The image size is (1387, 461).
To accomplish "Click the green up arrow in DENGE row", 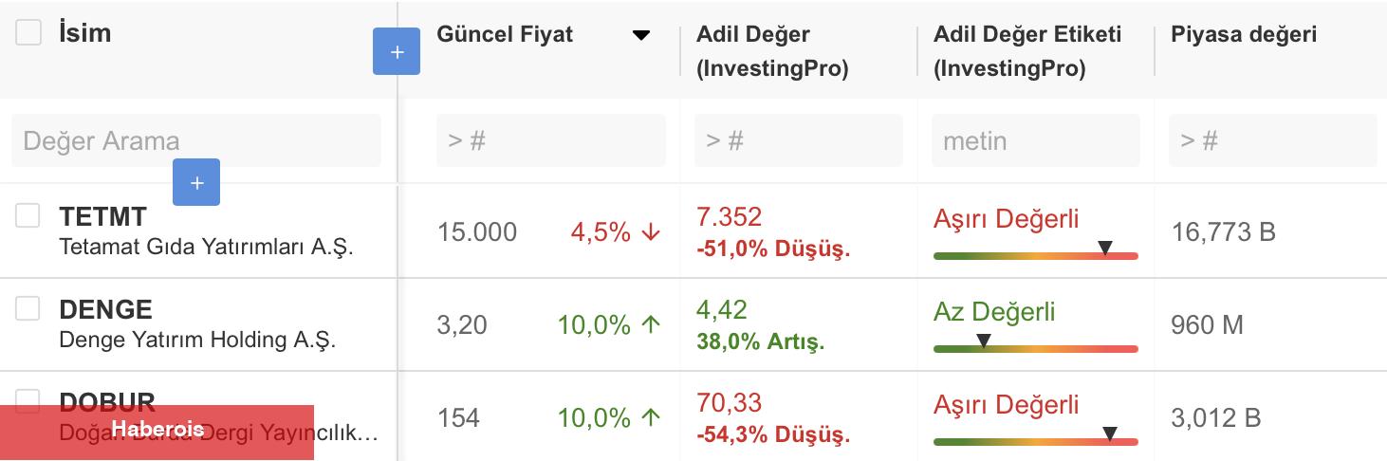I will coord(651,325).
